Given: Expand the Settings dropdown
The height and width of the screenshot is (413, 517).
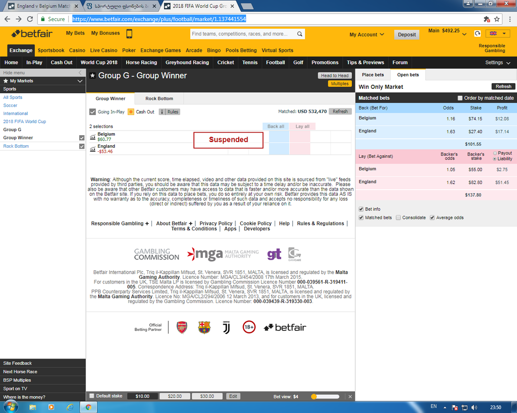Looking at the screenshot, I should pyautogui.click(x=498, y=63).
